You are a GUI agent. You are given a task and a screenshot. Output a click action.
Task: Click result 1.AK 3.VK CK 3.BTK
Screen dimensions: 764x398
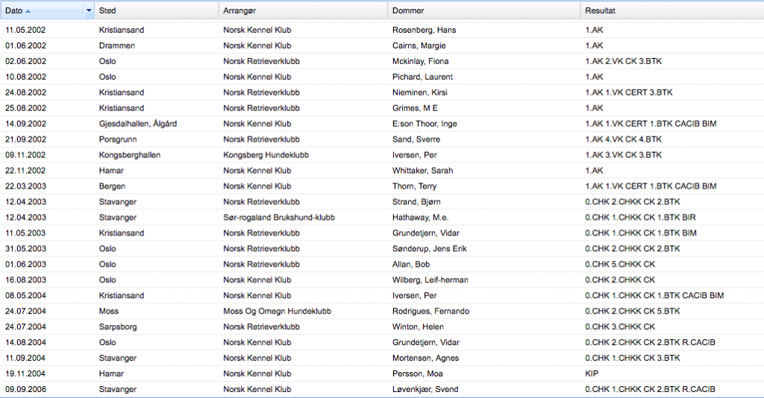pos(623,155)
